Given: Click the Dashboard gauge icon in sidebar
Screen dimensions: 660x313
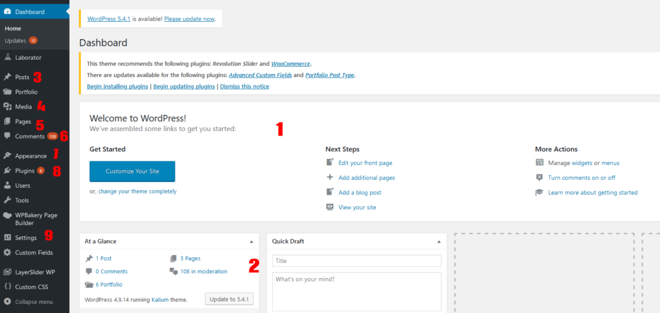Looking at the screenshot, I should [6, 12].
